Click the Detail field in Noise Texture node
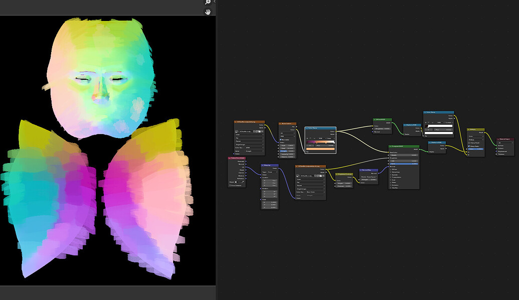 [x=287, y=148]
